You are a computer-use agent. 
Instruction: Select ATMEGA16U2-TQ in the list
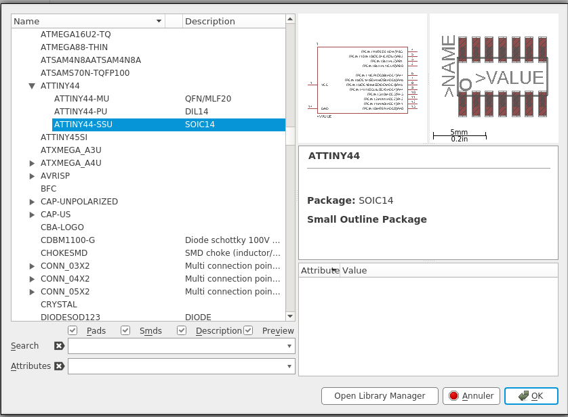point(75,35)
